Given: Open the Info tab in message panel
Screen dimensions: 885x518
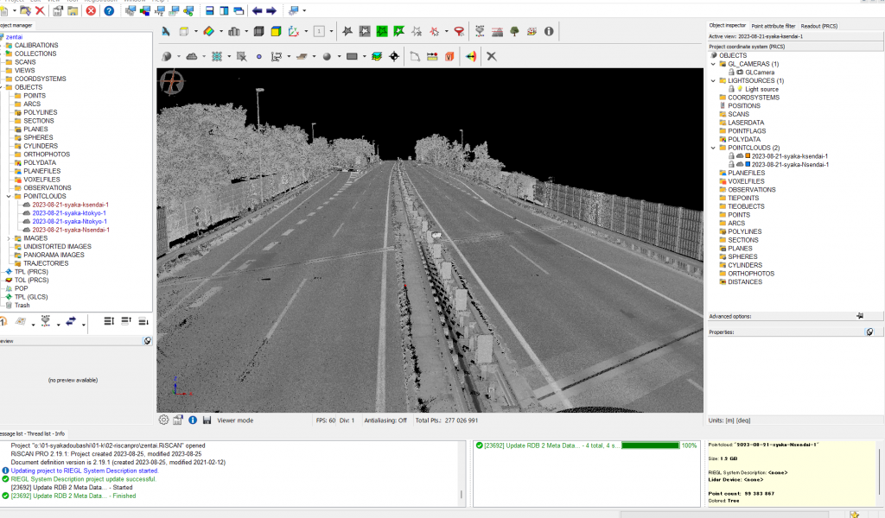Looking at the screenshot, I should click(60, 433).
